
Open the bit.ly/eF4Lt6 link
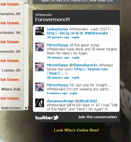(65, 33)
